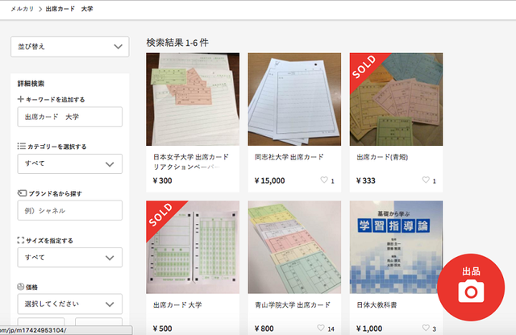This screenshot has width=516, height=335.
Task: Click the red 出品 camera button
Action: (471, 287)
